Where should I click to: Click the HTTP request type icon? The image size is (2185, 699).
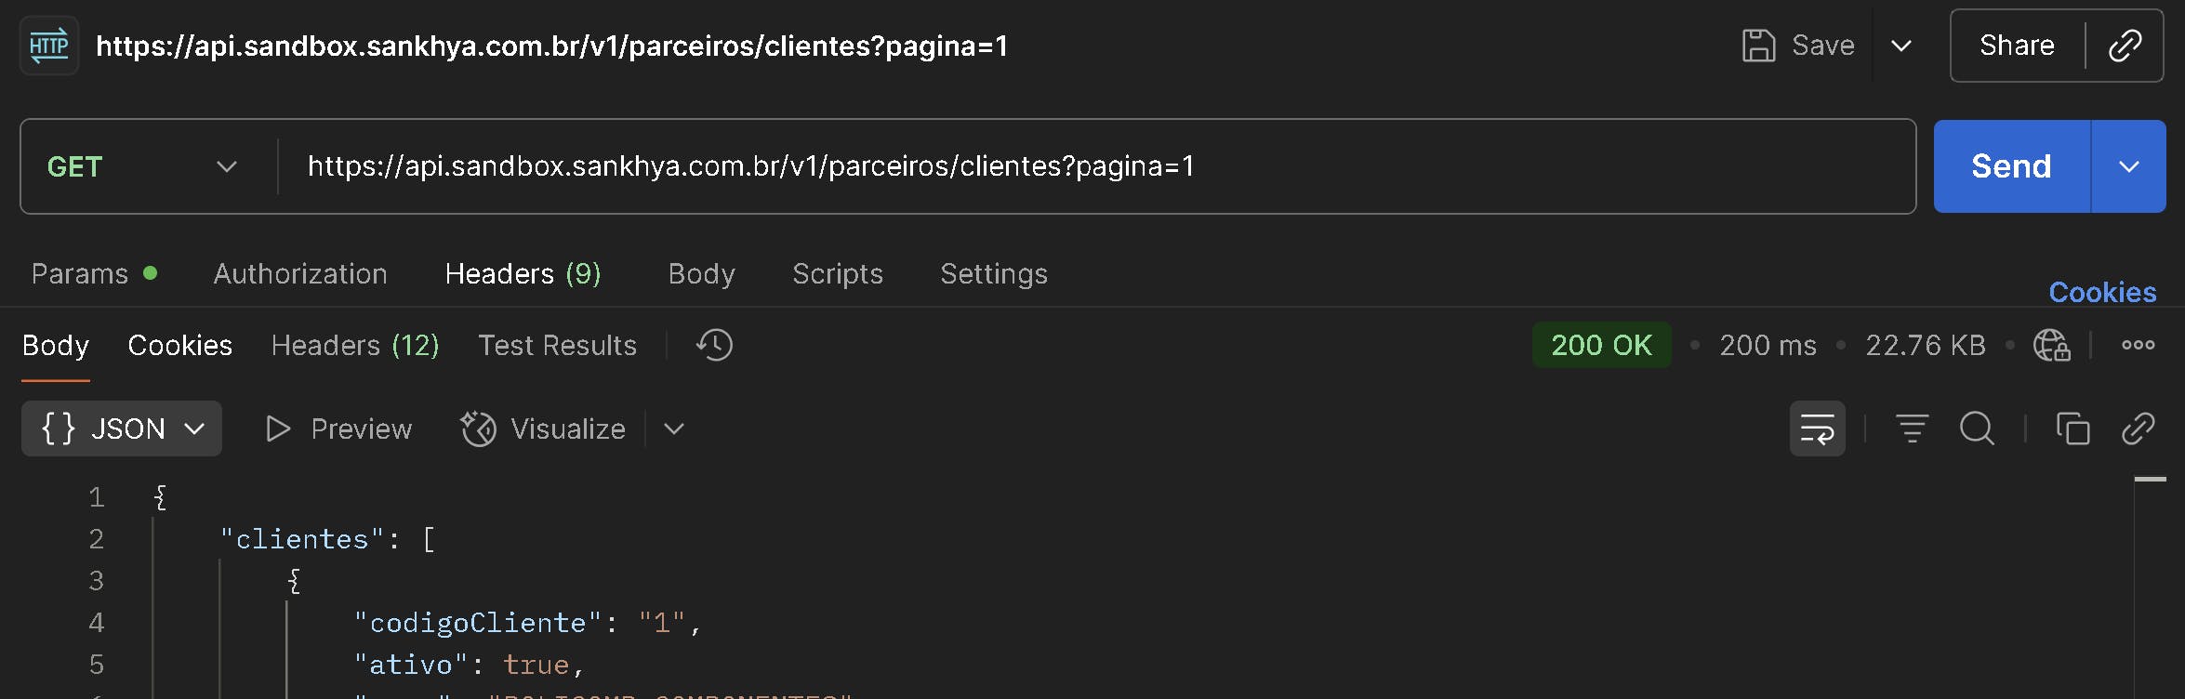[x=49, y=46]
